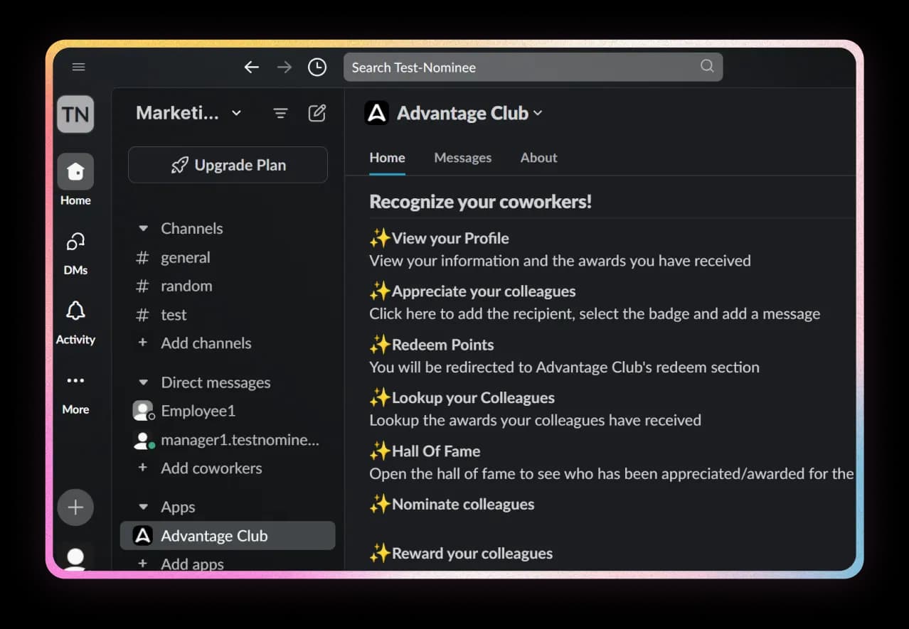
Task: Click the Advantage Club header logo
Action: point(377,113)
